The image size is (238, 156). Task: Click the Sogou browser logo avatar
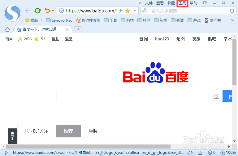pos(12,13)
